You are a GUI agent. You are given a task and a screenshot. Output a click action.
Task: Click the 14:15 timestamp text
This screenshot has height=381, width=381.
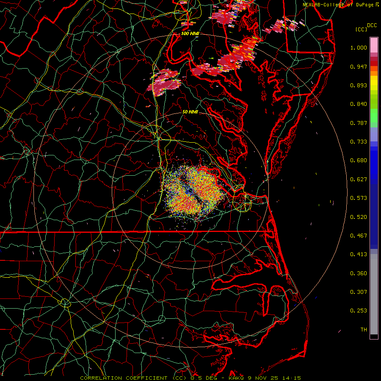(x=291, y=378)
